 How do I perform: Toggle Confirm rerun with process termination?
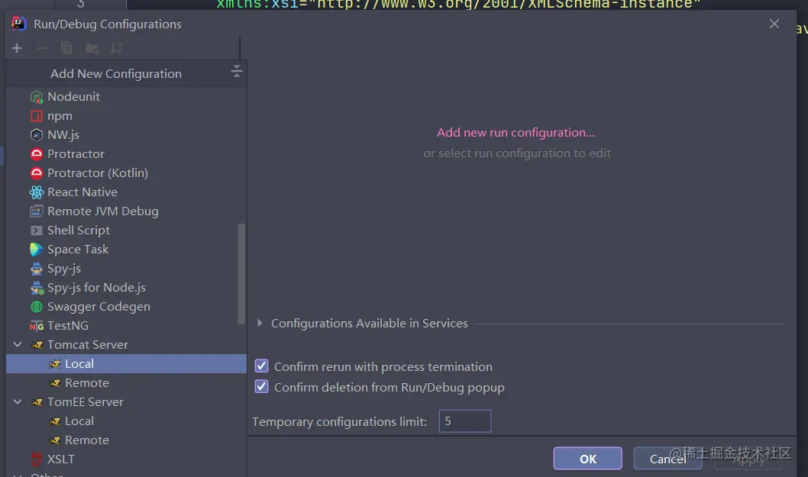tap(262, 366)
